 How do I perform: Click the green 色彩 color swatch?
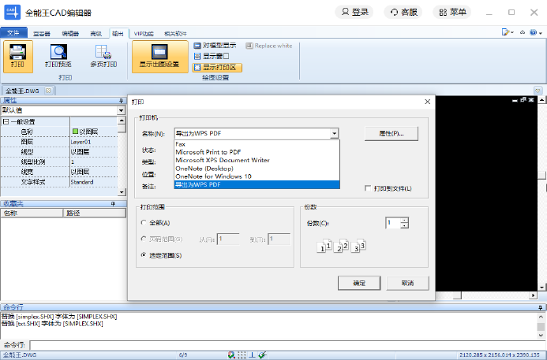pyautogui.click(x=75, y=131)
